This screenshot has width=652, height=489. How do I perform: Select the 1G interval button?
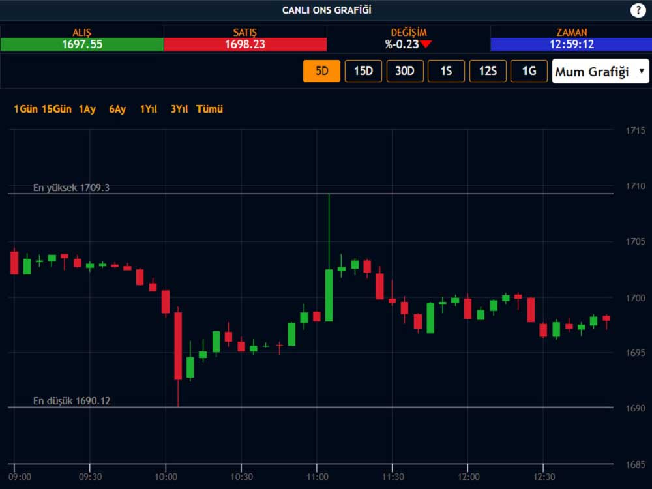(x=529, y=71)
